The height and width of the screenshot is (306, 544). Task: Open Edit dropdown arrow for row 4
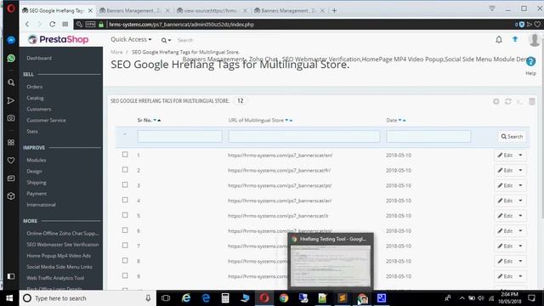pos(520,201)
